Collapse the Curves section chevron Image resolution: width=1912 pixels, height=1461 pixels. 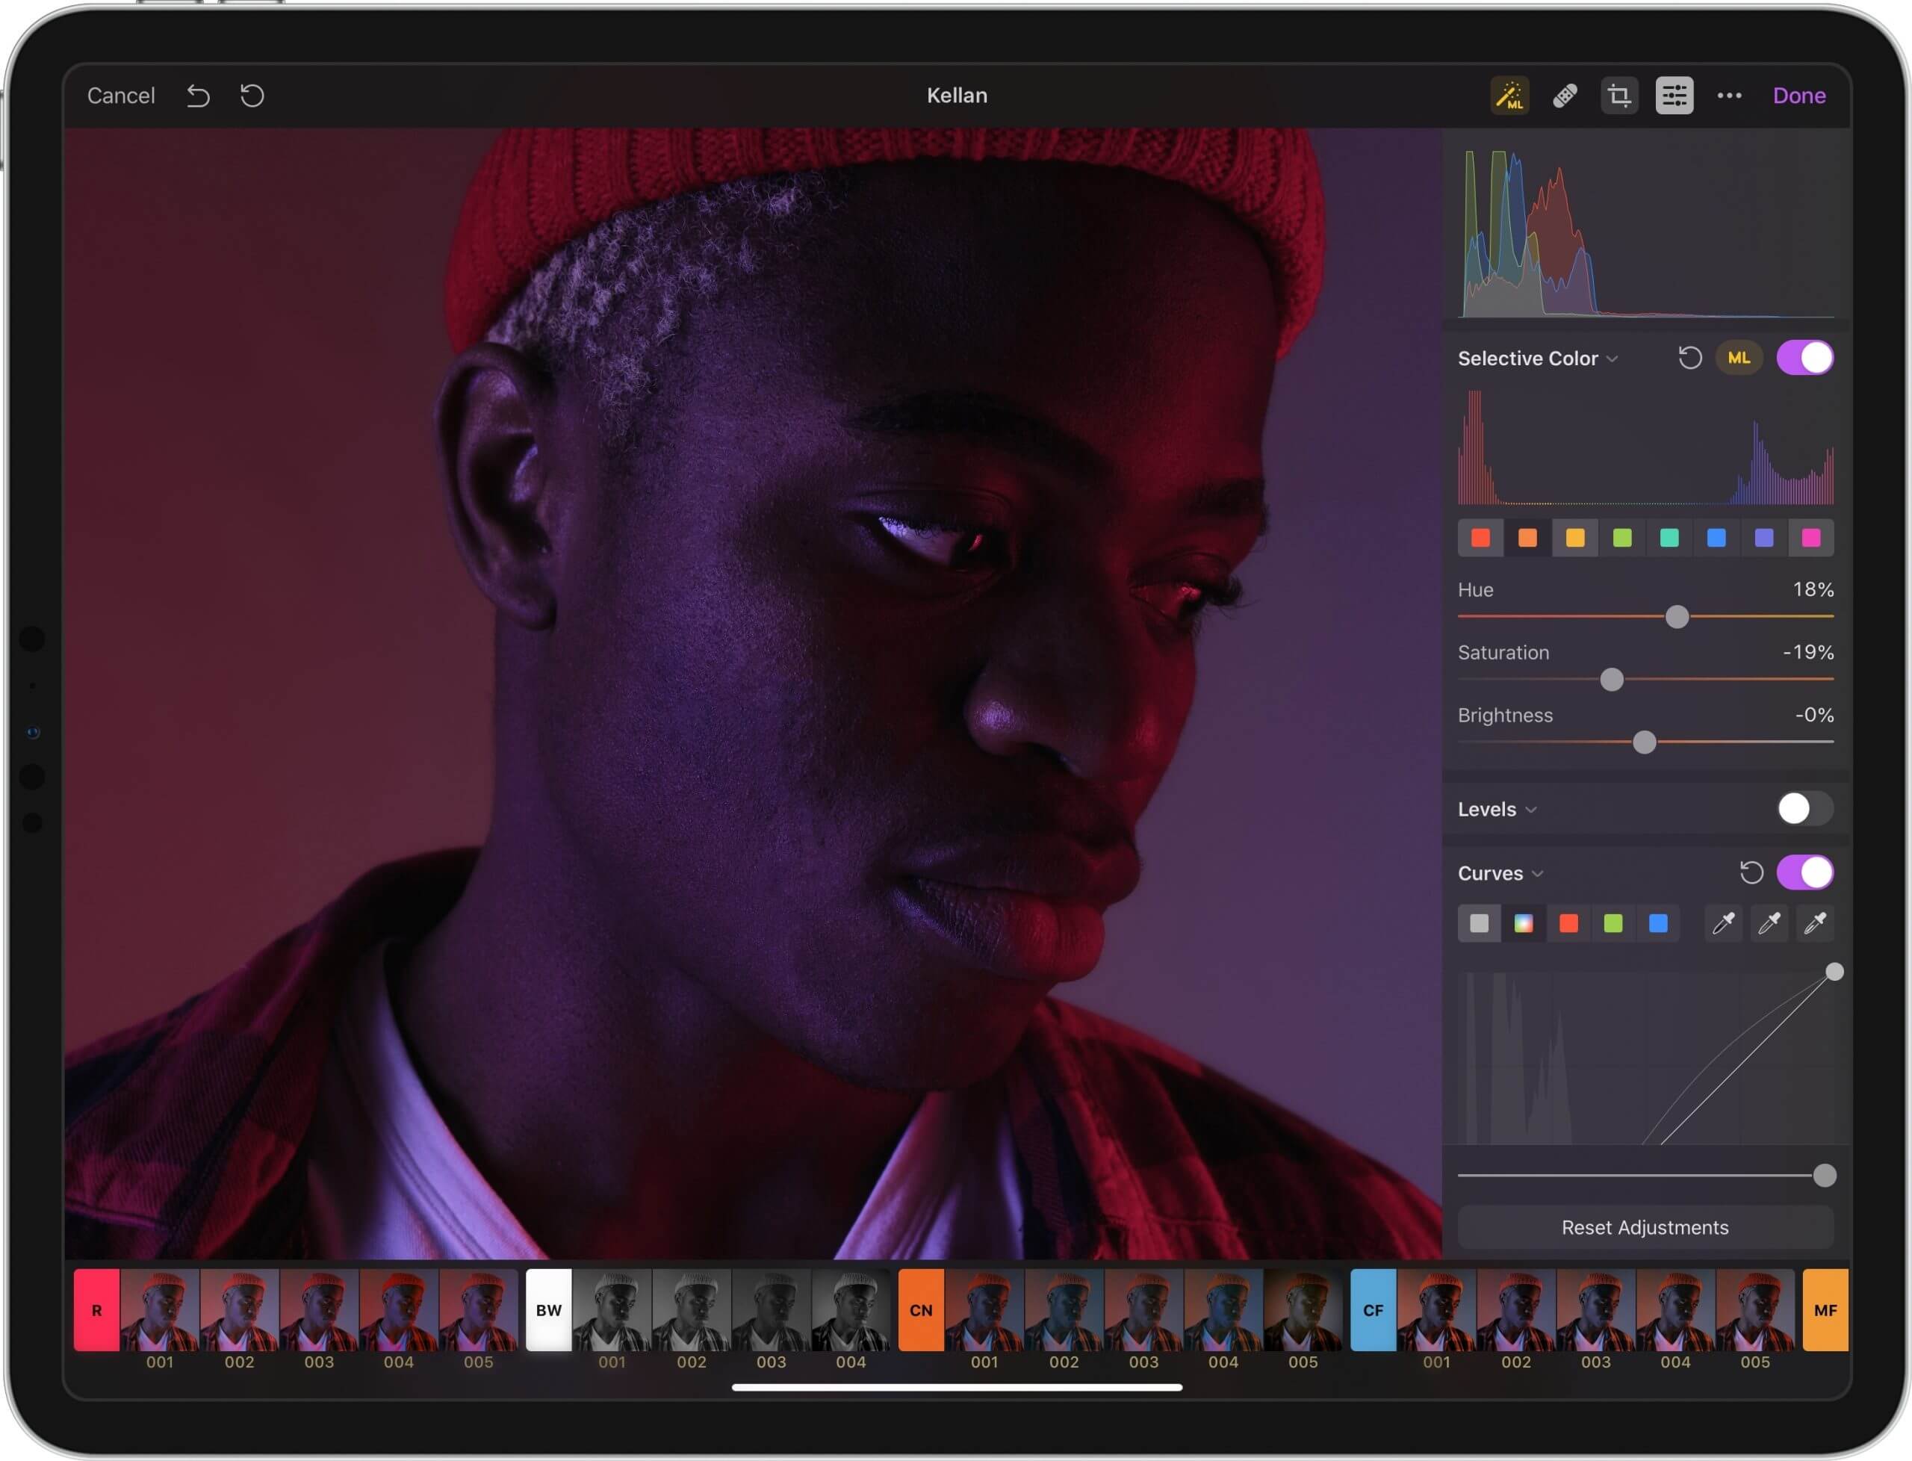[x=1537, y=874]
